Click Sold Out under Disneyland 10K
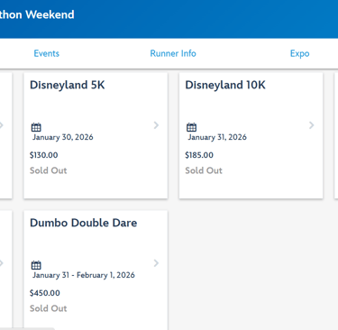 tap(204, 170)
